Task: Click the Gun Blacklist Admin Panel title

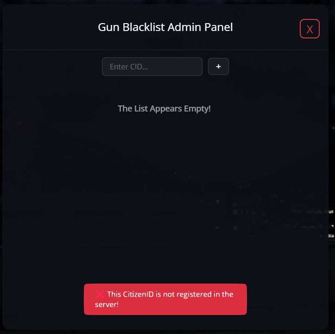Action: coord(165,27)
